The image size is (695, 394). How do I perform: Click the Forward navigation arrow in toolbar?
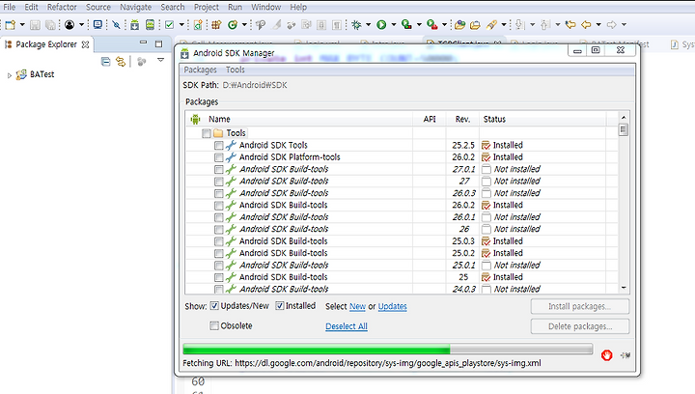click(612, 25)
